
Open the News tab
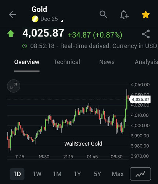click(x=107, y=62)
